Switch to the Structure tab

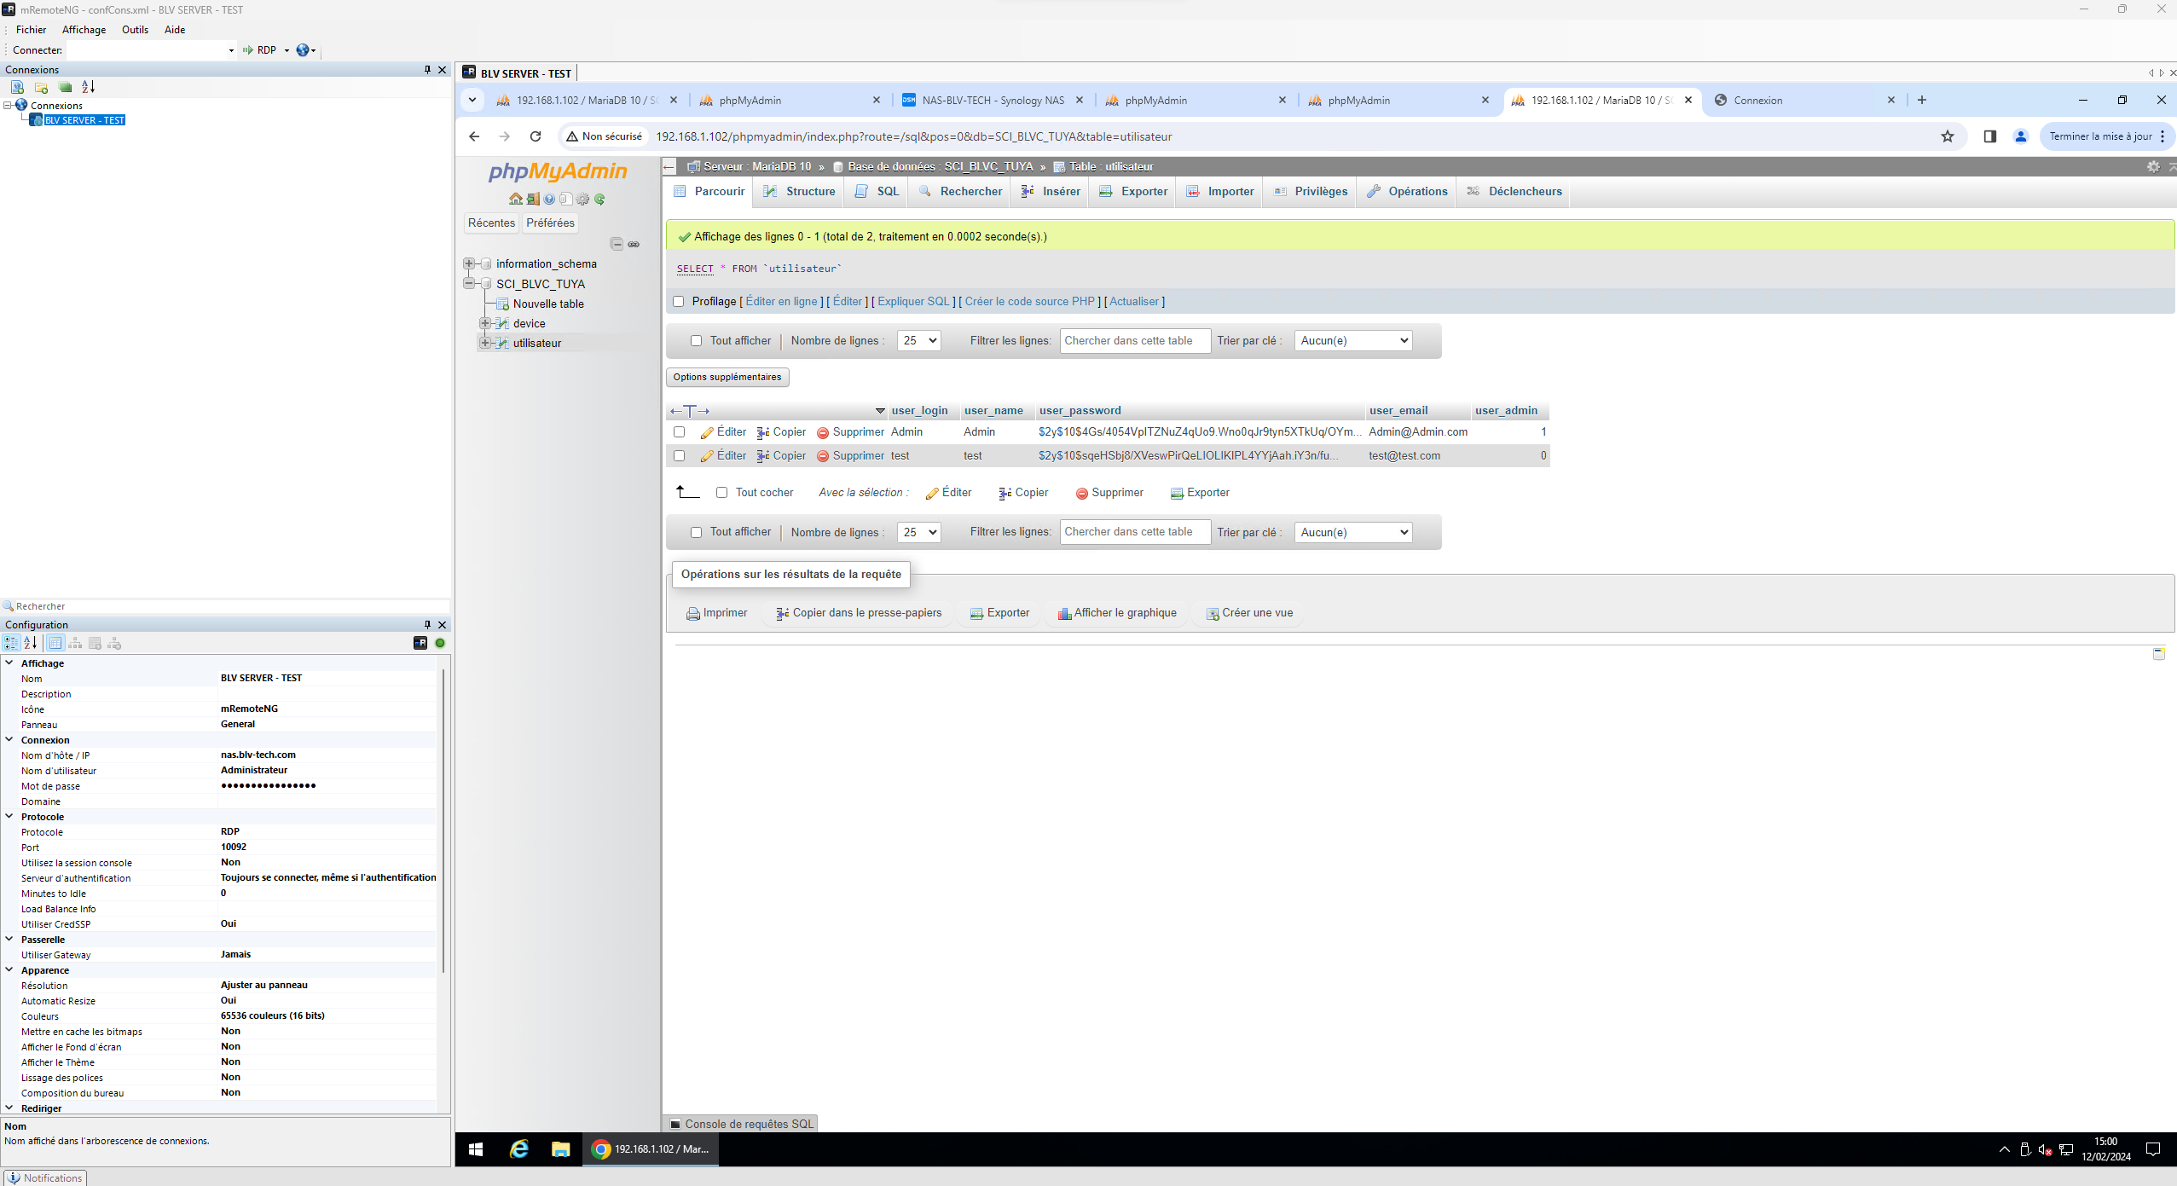(799, 192)
